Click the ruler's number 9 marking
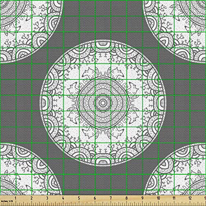The width and height of the screenshot is (206, 206). point(143,198)
